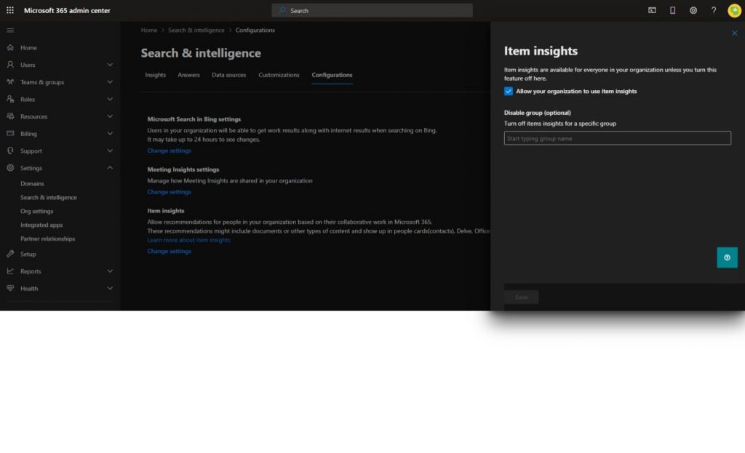The height and width of the screenshot is (453, 745).
Task: Switch to the Data sources tab
Action: coord(228,75)
